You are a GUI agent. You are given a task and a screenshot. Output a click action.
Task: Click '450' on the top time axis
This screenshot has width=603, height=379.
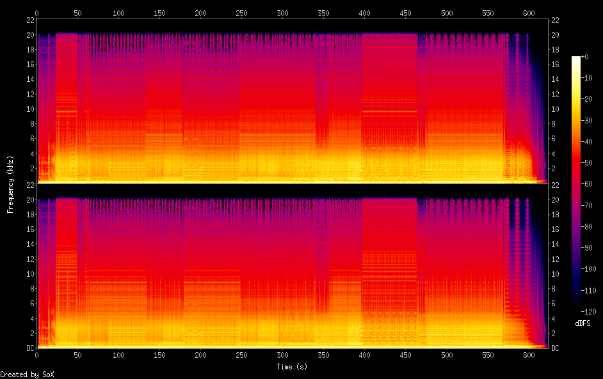405,13
